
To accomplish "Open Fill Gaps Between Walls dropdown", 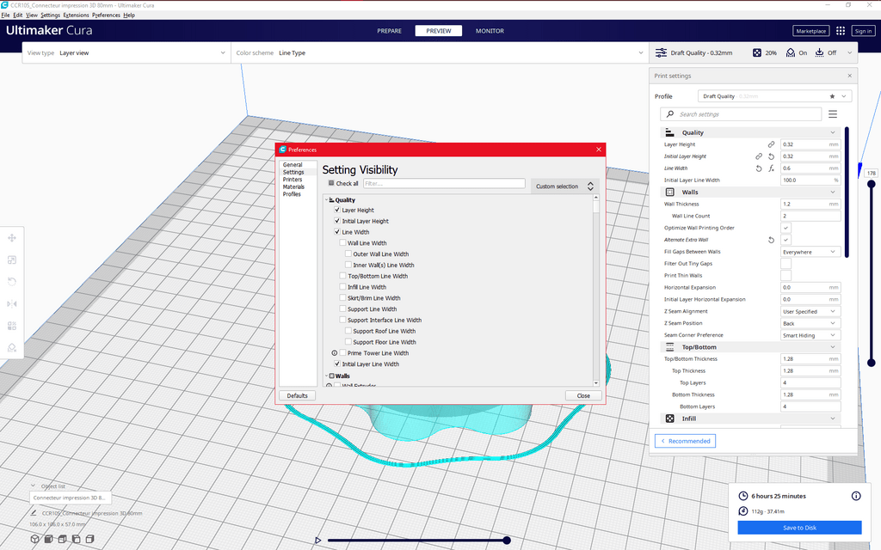I will [810, 252].
